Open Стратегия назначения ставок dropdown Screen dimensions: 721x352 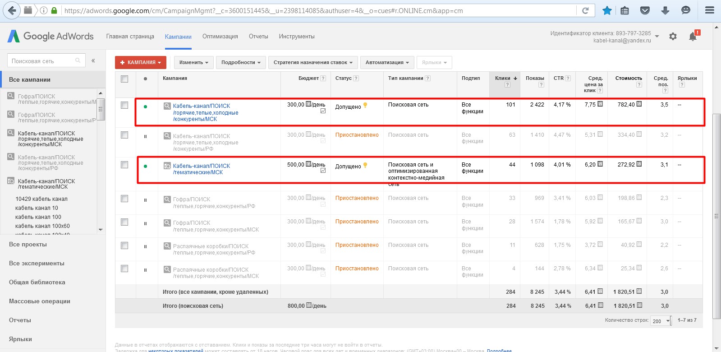click(313, 62)
